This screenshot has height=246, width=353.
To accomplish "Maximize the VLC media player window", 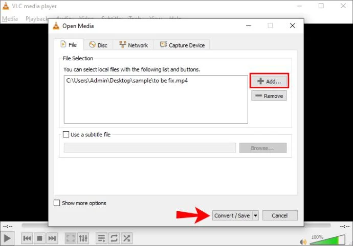I will point(321,6).
